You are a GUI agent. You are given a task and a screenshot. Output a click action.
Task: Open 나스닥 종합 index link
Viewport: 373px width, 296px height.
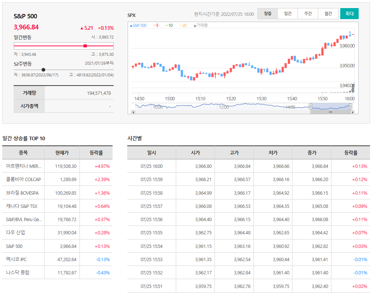click(x=18, y=272)
